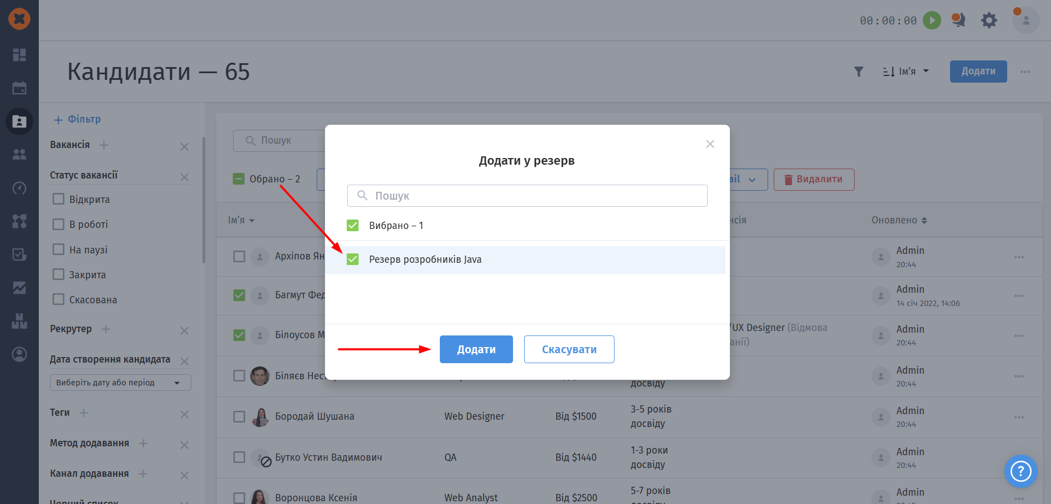Toggle the Вибрано – 1 checkbox
Image resolution: width=1051 pixels, height=504 pixels.
pos(353,225)
